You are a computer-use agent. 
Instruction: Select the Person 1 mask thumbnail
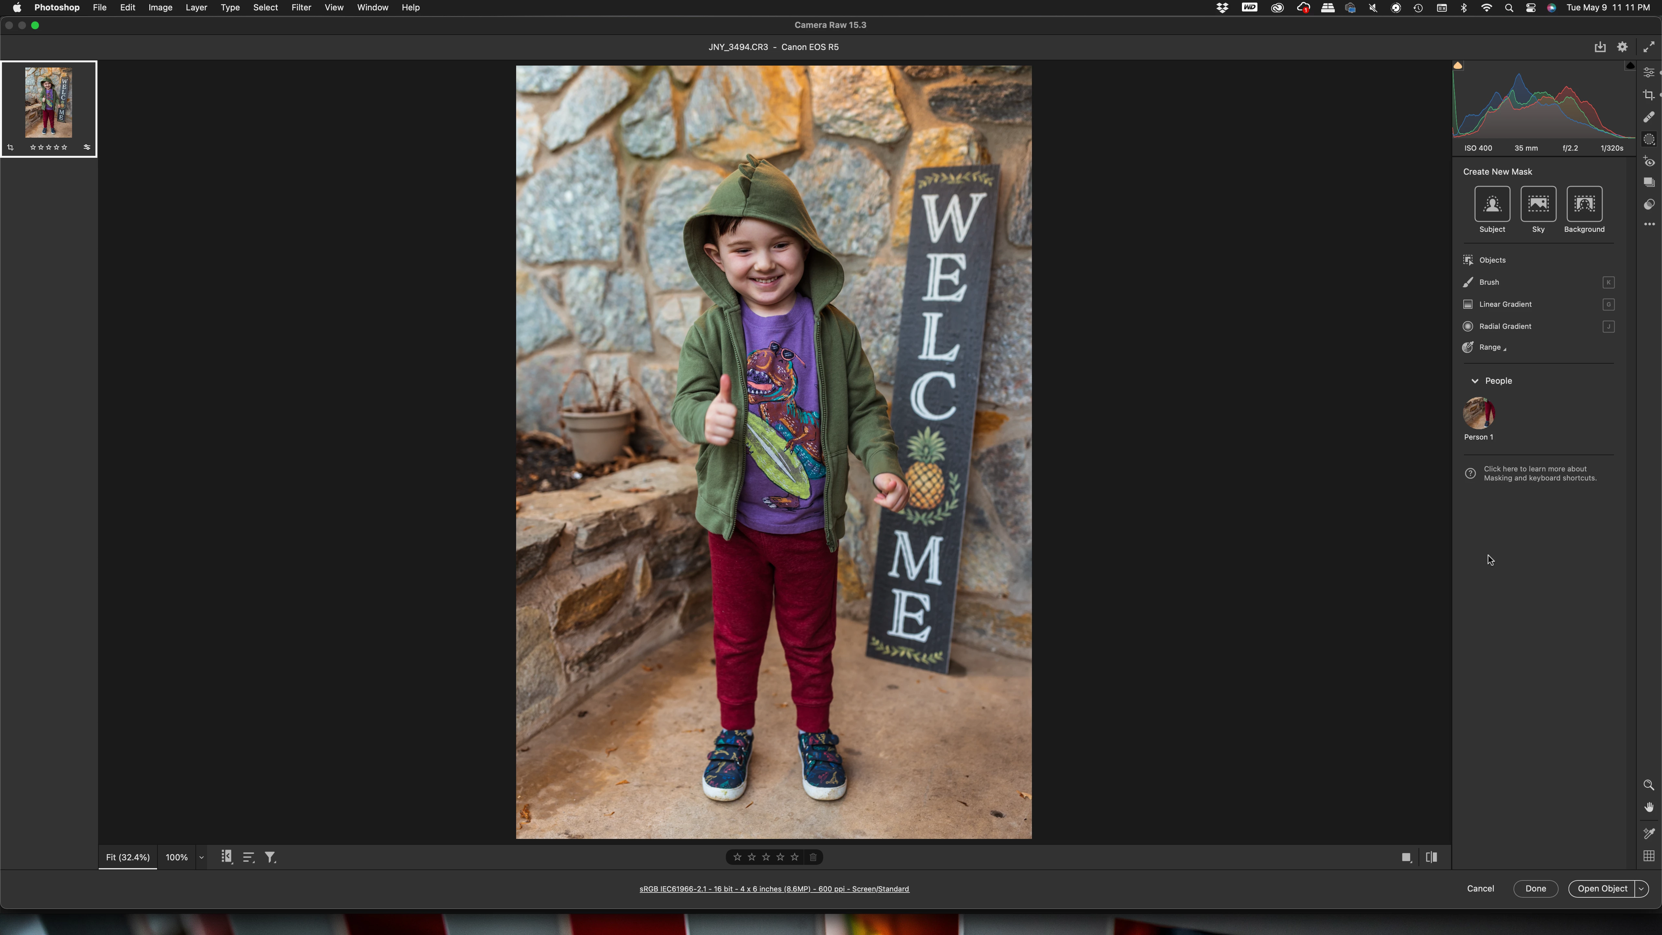tap(1478, 413)
